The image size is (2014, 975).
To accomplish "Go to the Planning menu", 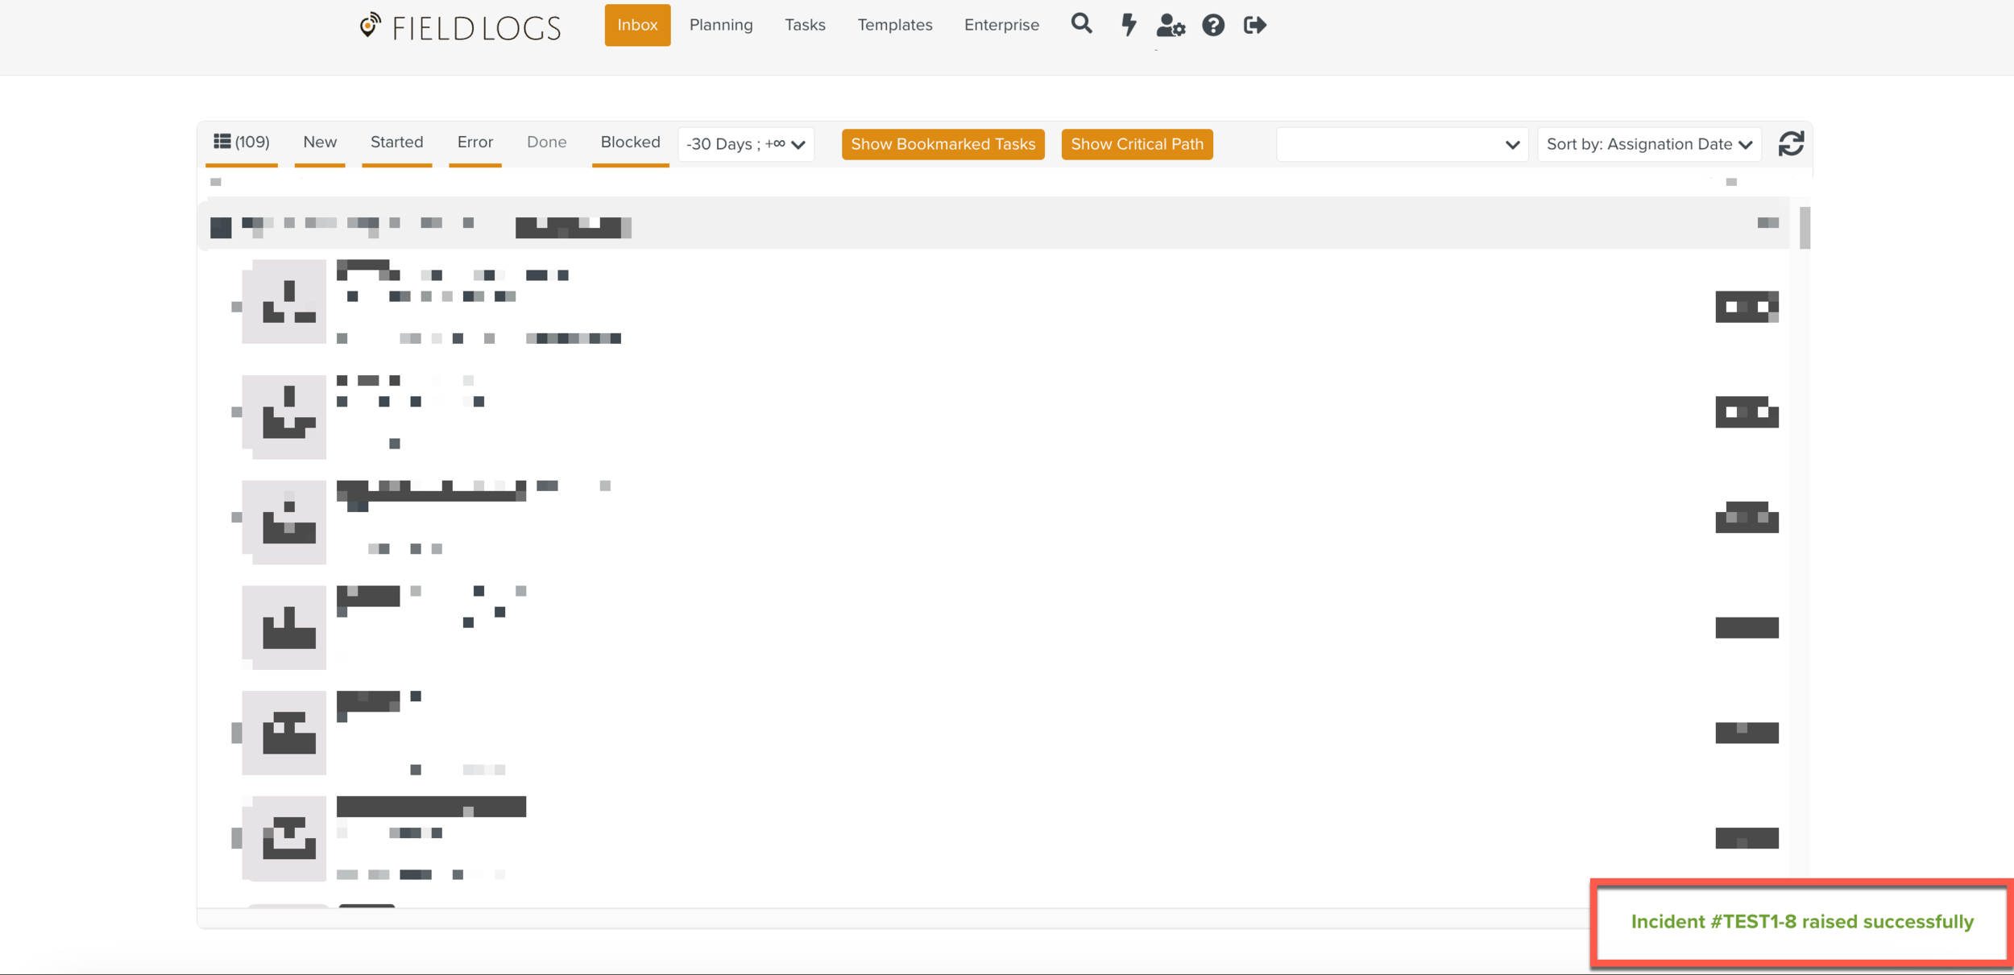I will [720, 25].
